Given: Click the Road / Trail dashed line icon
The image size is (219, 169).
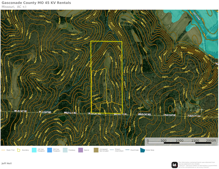Looking at the screenshot, I should (x=3, y=150).
